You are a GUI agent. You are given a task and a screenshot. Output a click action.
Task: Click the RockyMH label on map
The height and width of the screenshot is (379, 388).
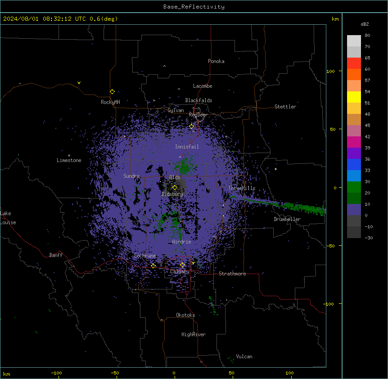pos(110,102)
